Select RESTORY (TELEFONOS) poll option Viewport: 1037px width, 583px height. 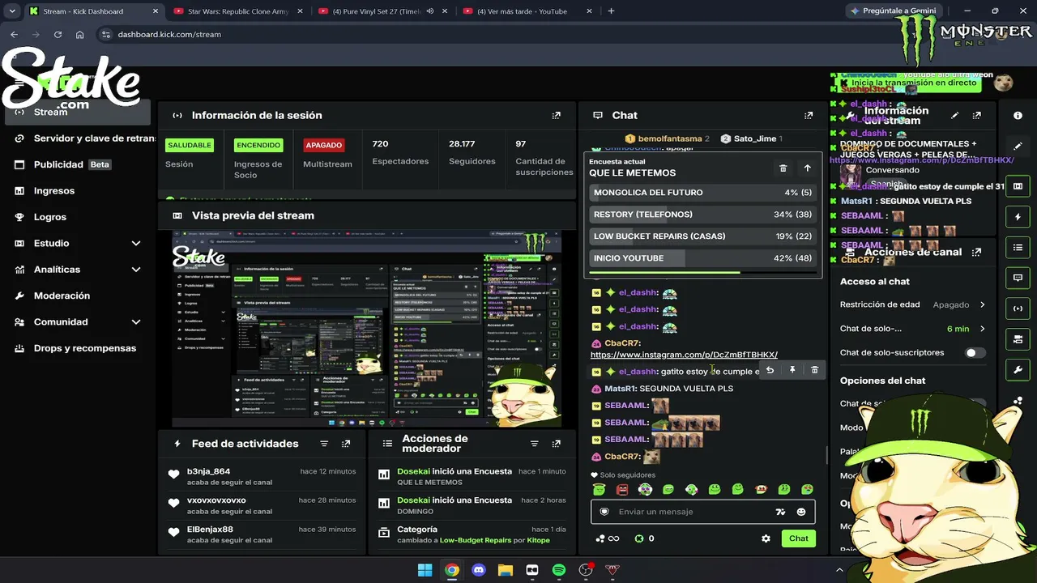coord(703,215)
